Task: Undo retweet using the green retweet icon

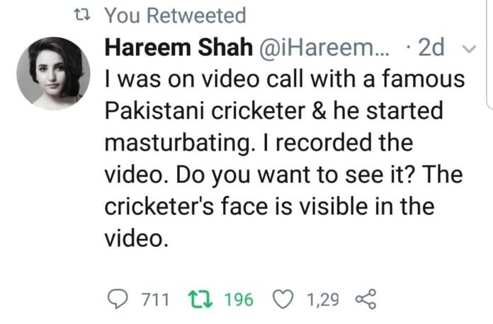Action: pyautogui.click(x=200, y=299)
